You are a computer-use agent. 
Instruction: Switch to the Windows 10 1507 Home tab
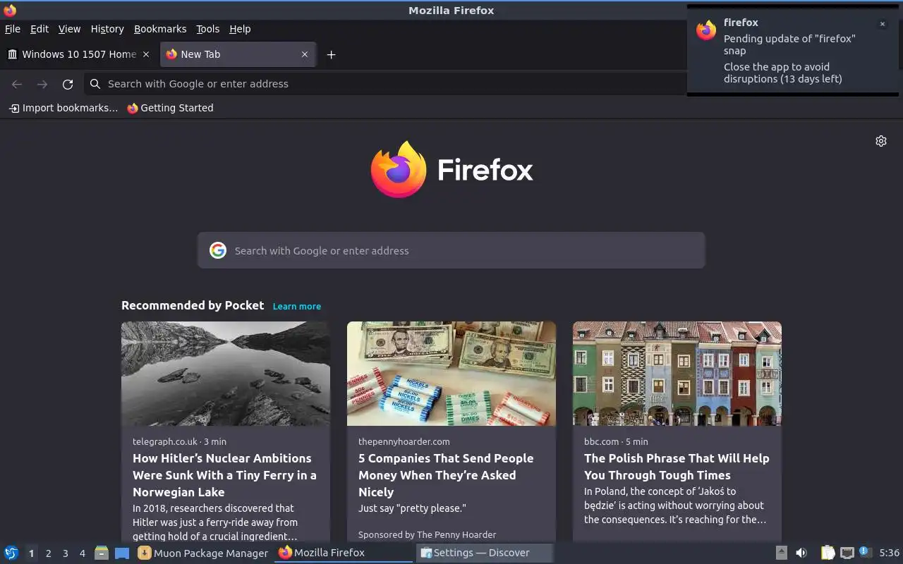pyautogui.click(x=78, y=54)
